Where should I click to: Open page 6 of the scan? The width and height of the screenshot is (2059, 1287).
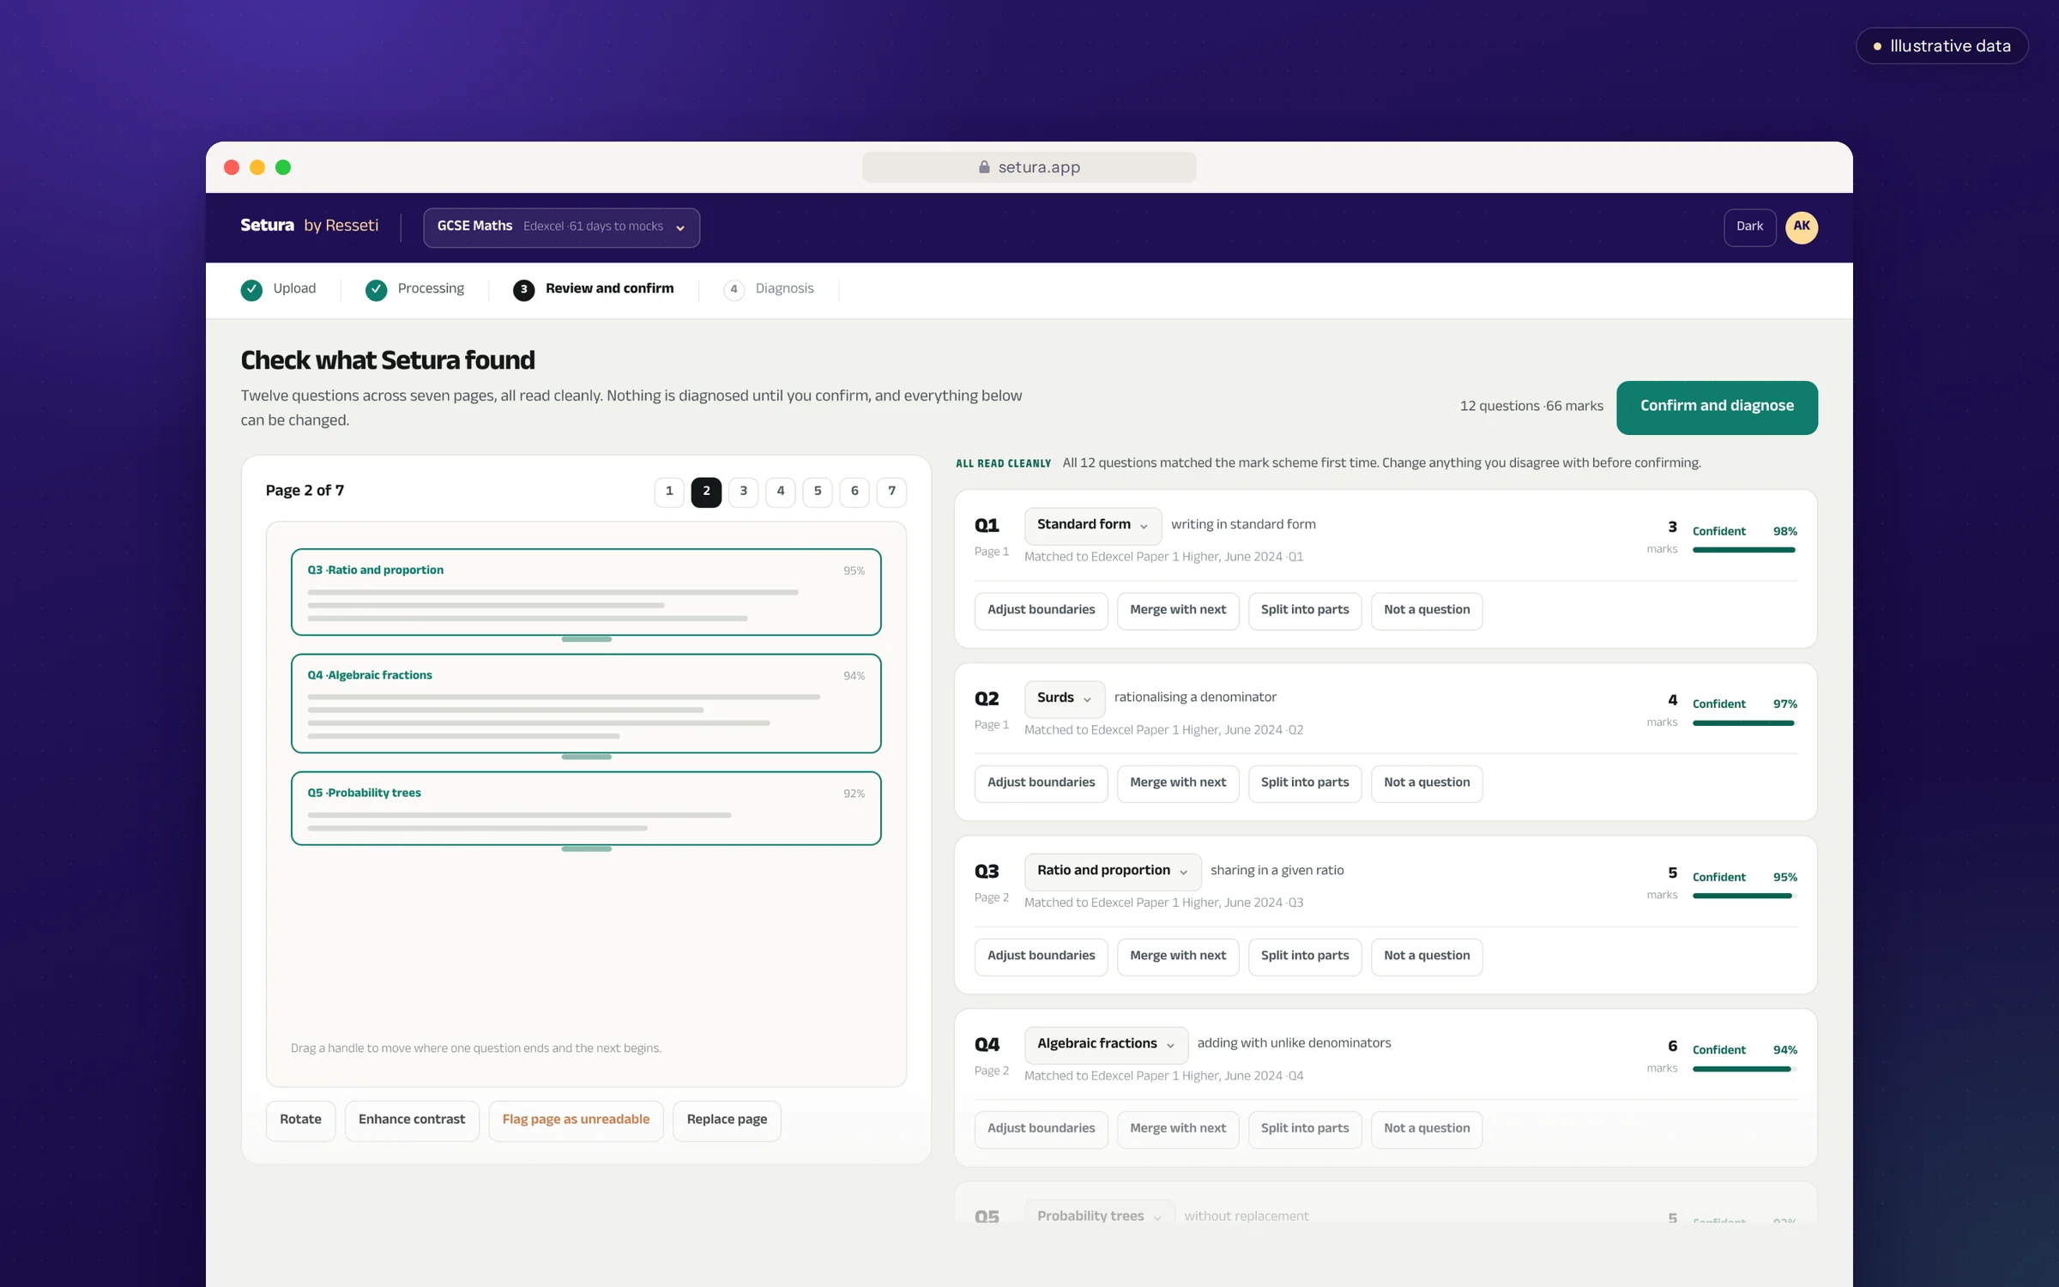pos(854,492)
